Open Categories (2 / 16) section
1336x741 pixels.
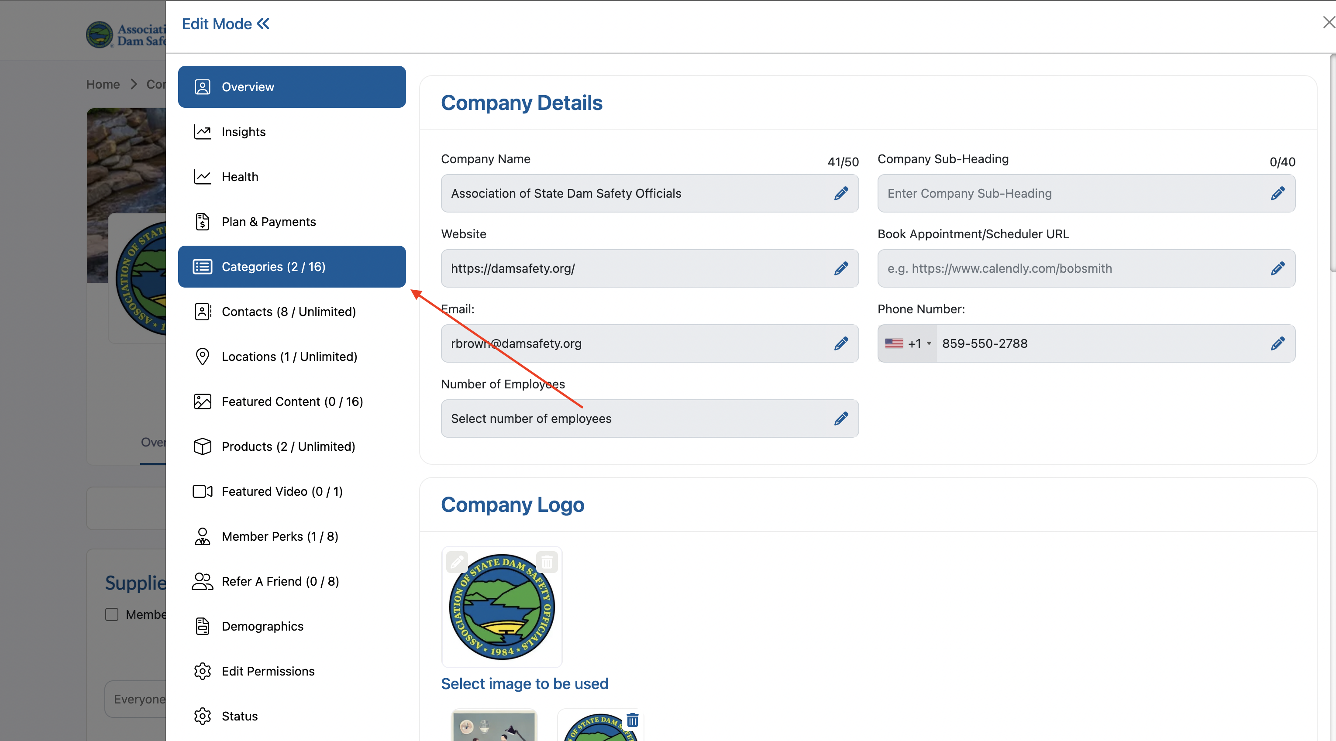(x=292, y=267)
